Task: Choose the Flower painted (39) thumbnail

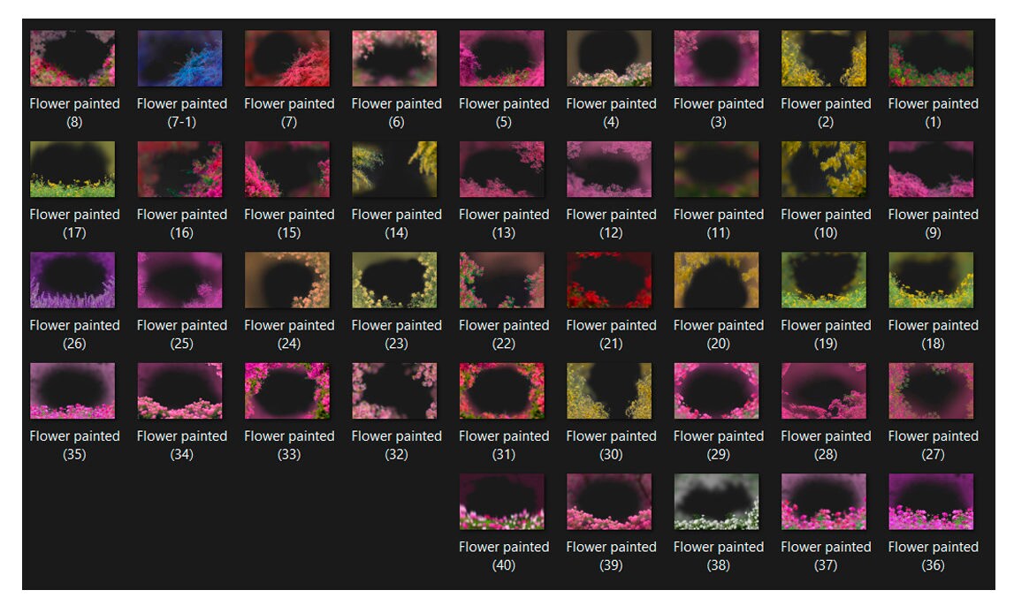Action: coord(609,501)
